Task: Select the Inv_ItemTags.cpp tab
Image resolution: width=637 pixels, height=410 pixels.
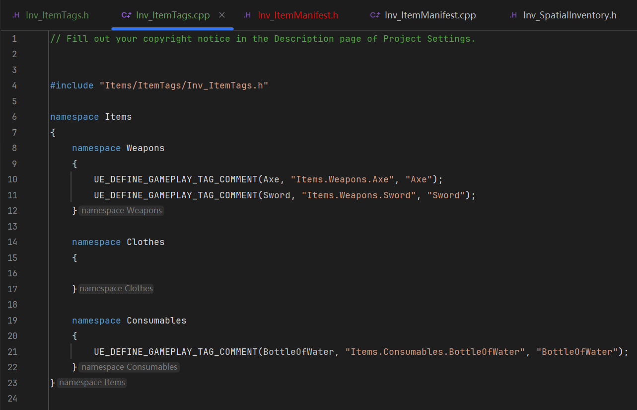Action: 173,15
